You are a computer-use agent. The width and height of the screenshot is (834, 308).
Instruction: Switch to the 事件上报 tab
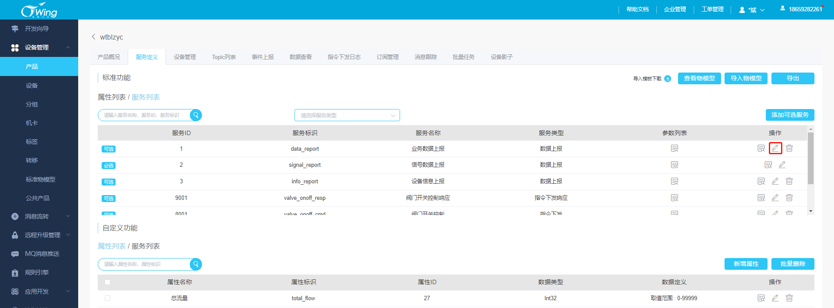(x=263, y=57)
